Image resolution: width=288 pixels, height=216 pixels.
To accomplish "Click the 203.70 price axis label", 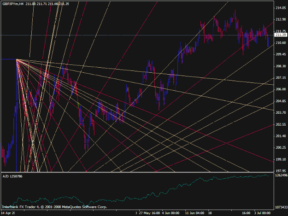I will point(281,112).
